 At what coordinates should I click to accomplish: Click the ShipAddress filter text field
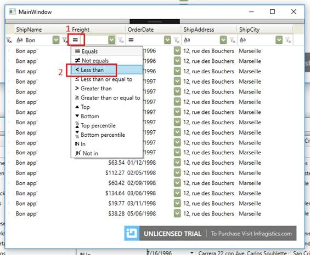206,40
